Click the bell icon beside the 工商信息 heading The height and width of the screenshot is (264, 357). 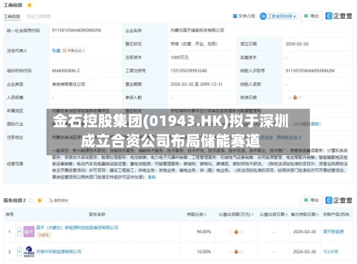tap(29, 5)
